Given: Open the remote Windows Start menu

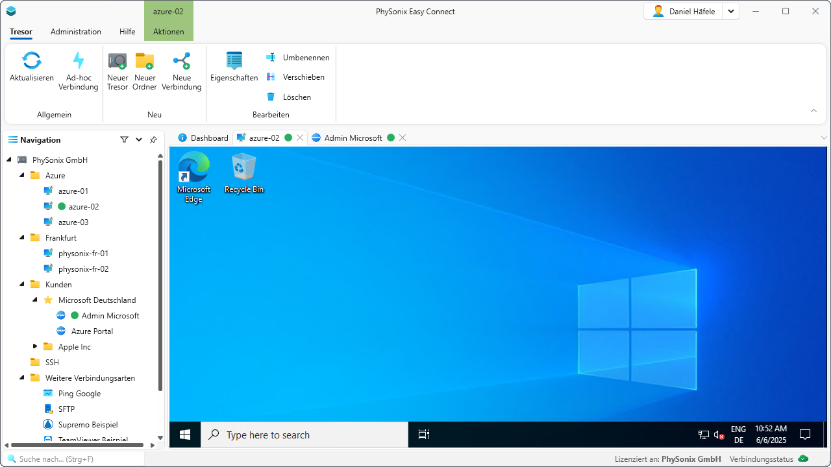Looking at the screenshot, I should point(185,435).
